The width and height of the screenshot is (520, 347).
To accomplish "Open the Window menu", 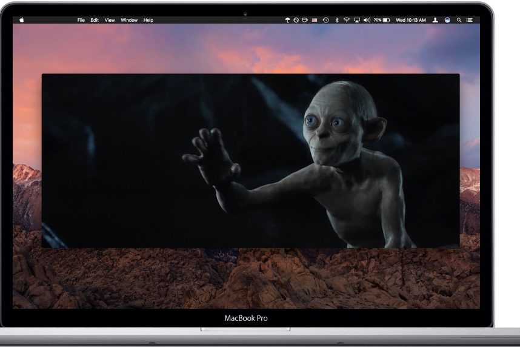I will pos(129,20).
